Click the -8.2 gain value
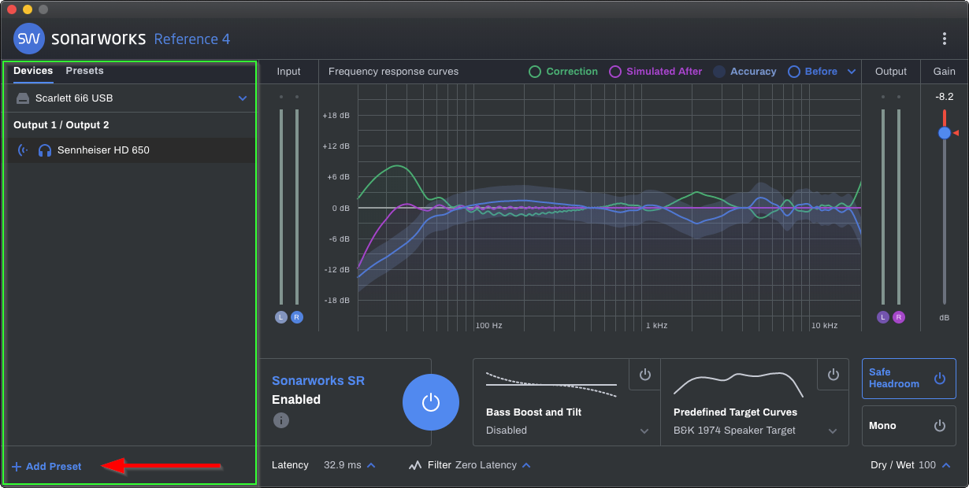Image resolution: width=969 pixels, height=488 pixels. point(945,97)
